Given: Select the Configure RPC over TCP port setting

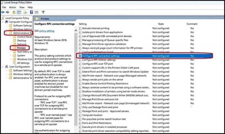Looking at the screenshot, I should point(98,64).
